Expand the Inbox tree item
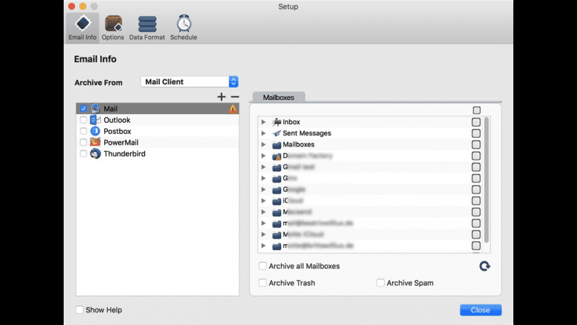This screenshot has height=325, width=577. tap(263, 122)
